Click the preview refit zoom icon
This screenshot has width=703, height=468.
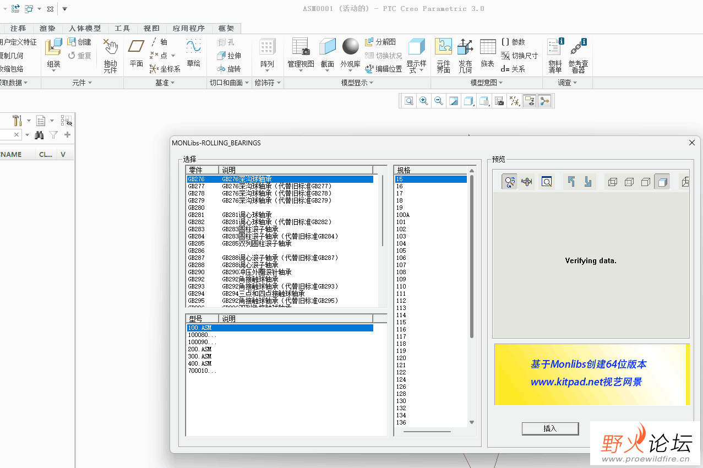pos(547,182)
